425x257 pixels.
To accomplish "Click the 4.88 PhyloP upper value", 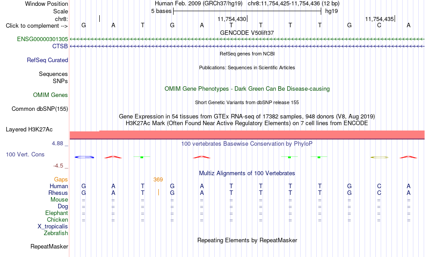I will click(x=57, y=143).
